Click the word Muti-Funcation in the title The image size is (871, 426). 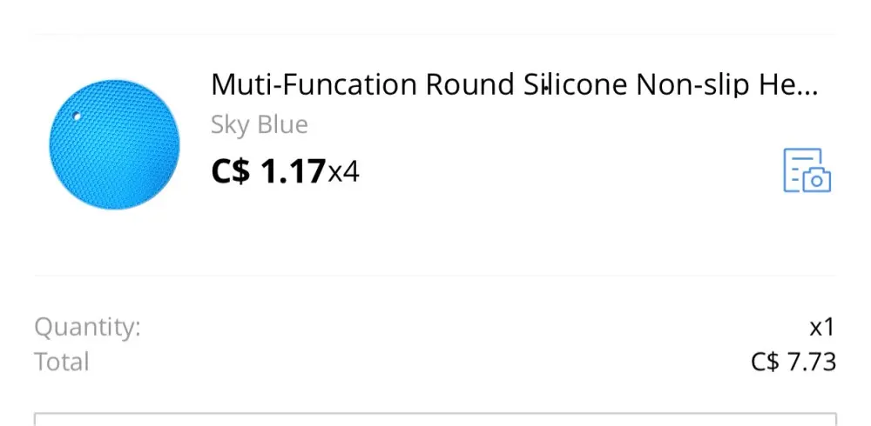(x=314, y=85)
